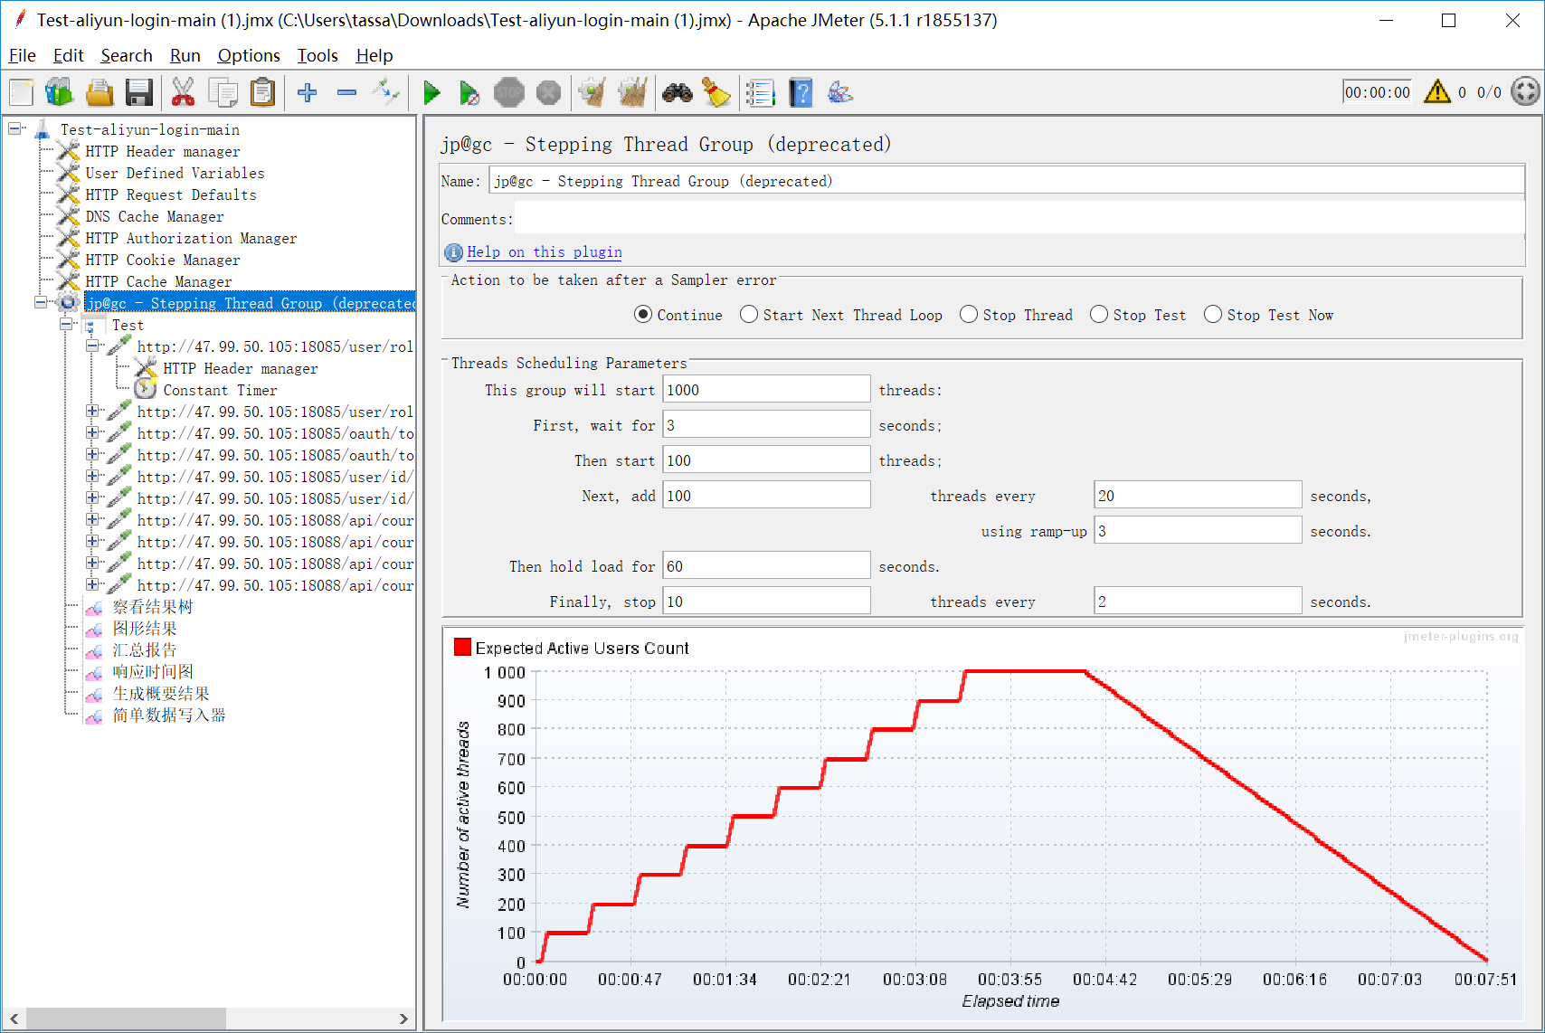Viewport: 1545px width, 1033px height.
Task: Expand the first oauth/to sampler node
Action: click(x=92, y=432)
